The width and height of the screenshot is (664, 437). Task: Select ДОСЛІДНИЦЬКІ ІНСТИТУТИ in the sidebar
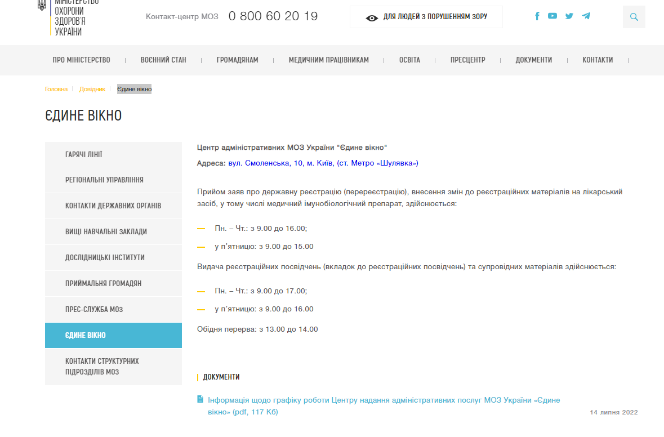click(114, 257)
